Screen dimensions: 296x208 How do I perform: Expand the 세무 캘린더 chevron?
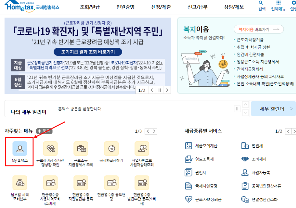(x=291, y=109)
